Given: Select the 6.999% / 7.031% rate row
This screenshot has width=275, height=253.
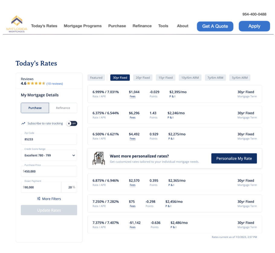Looking at the screenshot, I should (x=175, y=94).
